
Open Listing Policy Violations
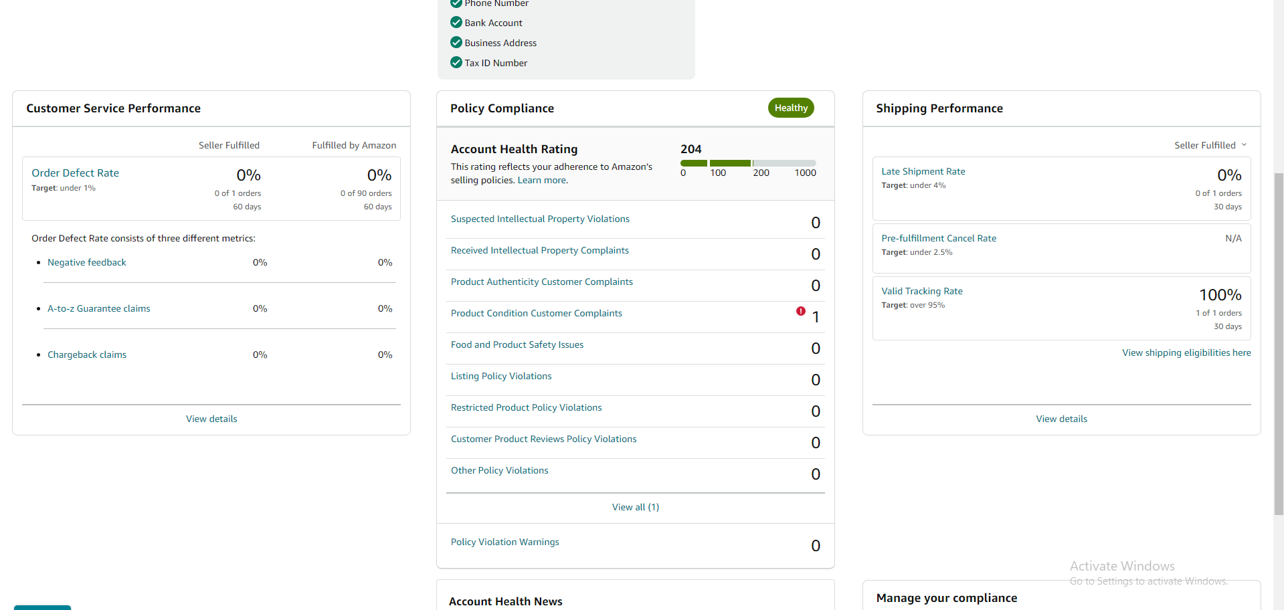[x=501, y=376]
